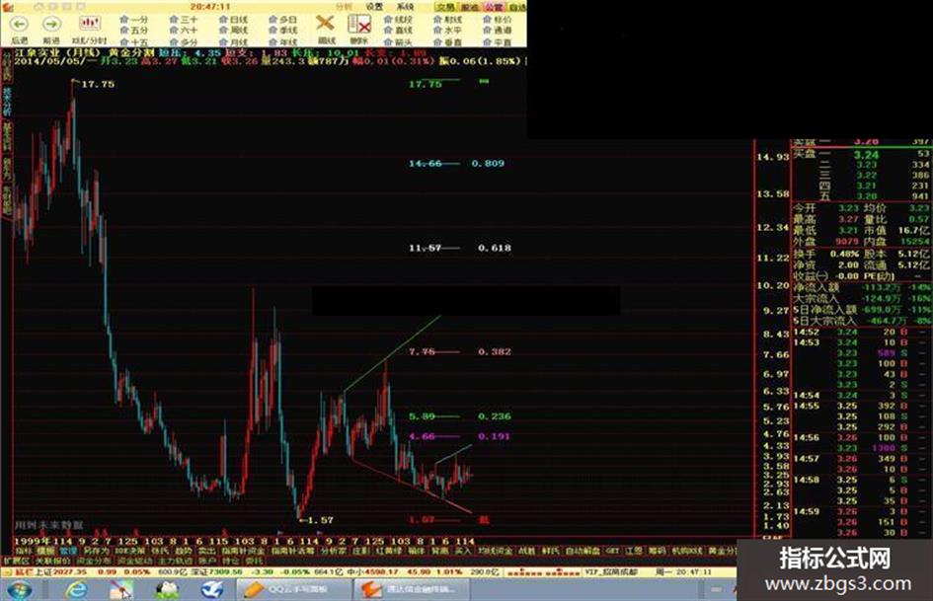This screenshot has width=933, height=601.
Task: Switch to 年线 yearly chart
Action: point(282,42)
